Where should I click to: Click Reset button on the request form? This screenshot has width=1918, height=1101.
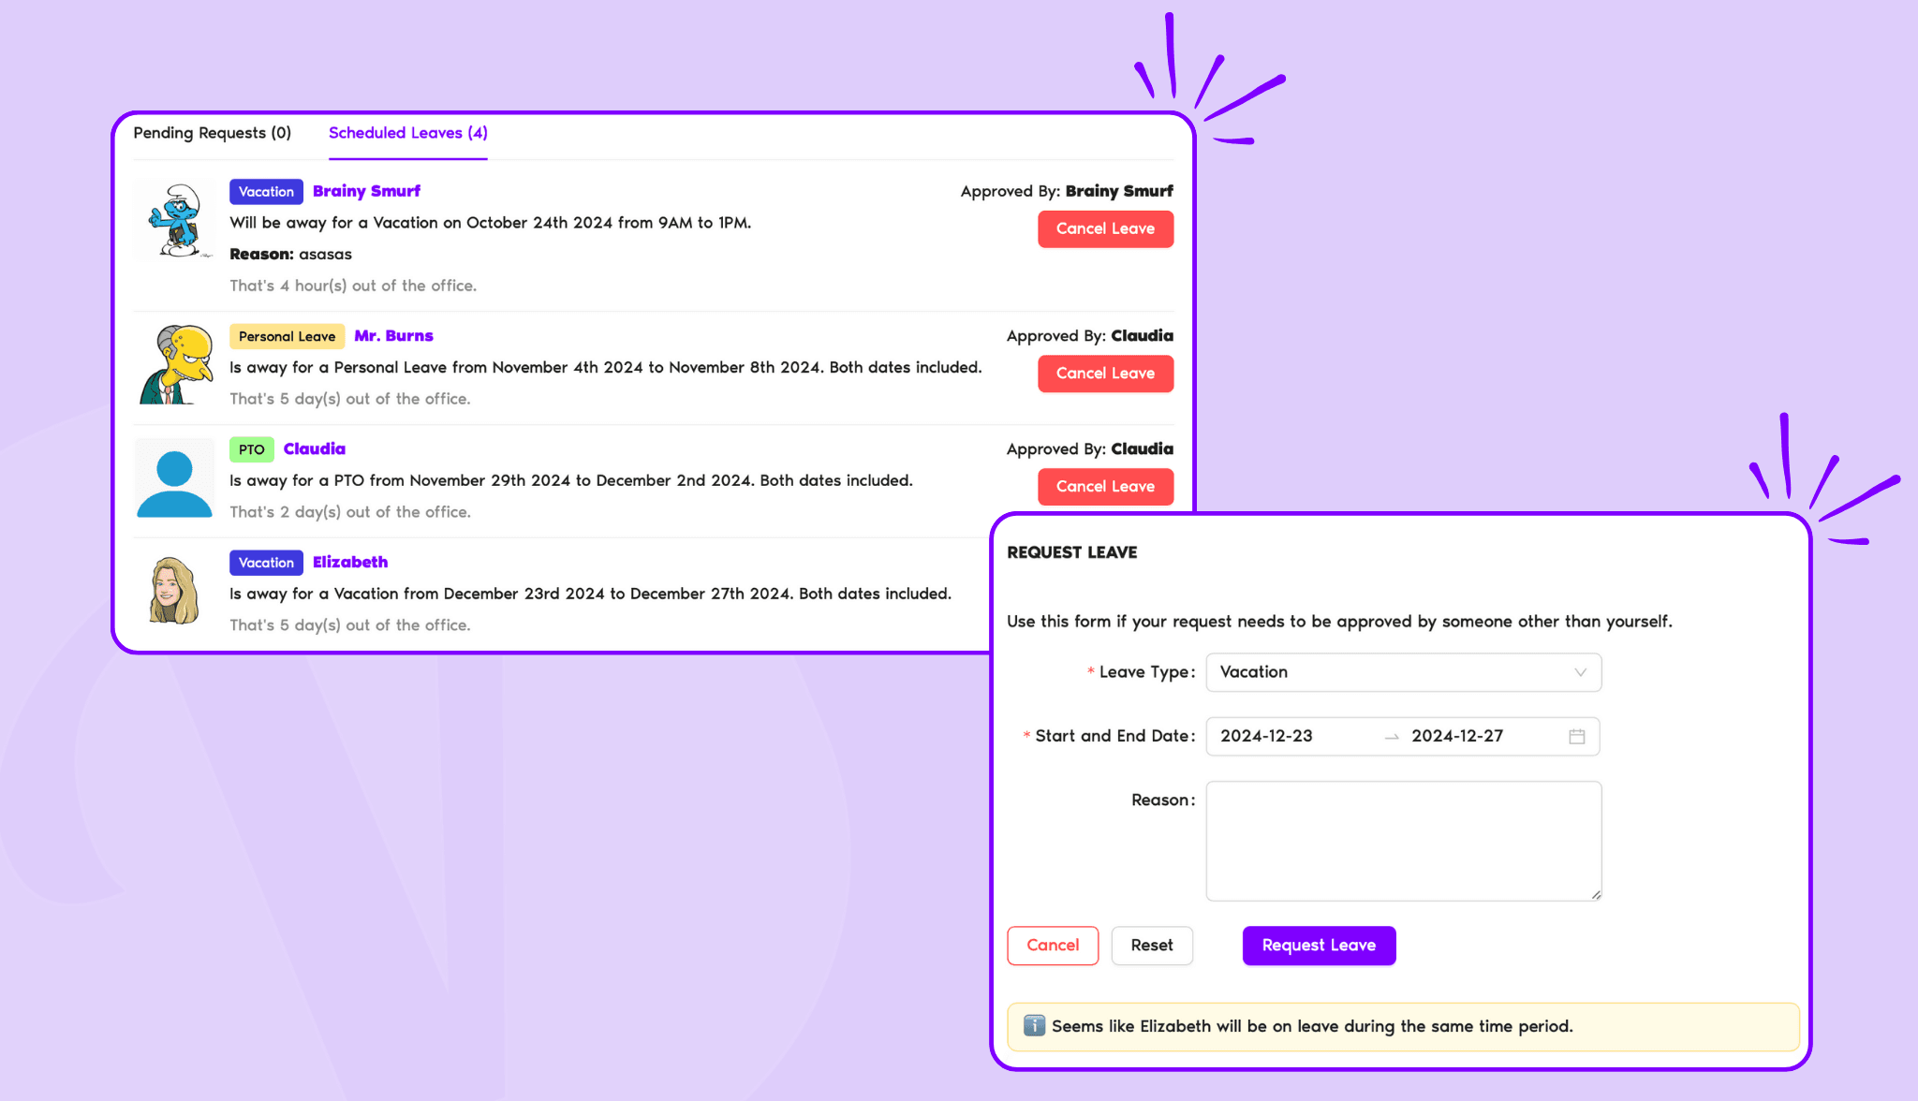(1151, 945)
